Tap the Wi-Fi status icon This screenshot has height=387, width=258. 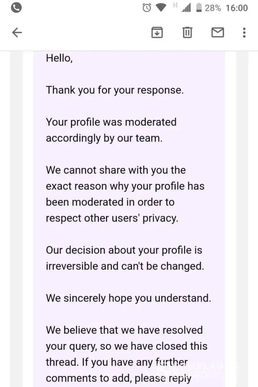(161, 8)
